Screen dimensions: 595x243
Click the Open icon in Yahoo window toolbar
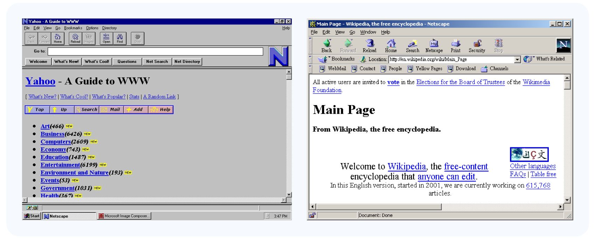coord(106,38)
